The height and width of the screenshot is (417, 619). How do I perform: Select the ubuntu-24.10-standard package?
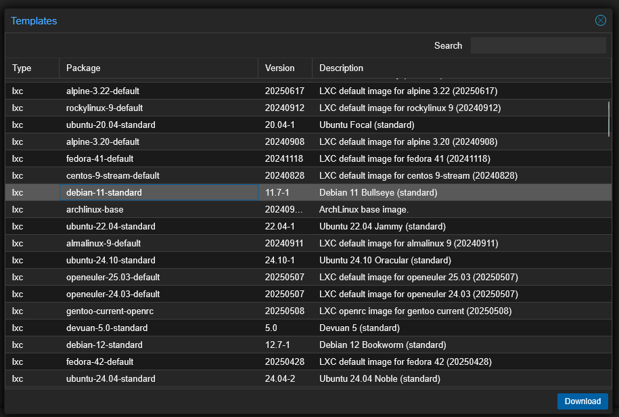click(x=110, y=260)
